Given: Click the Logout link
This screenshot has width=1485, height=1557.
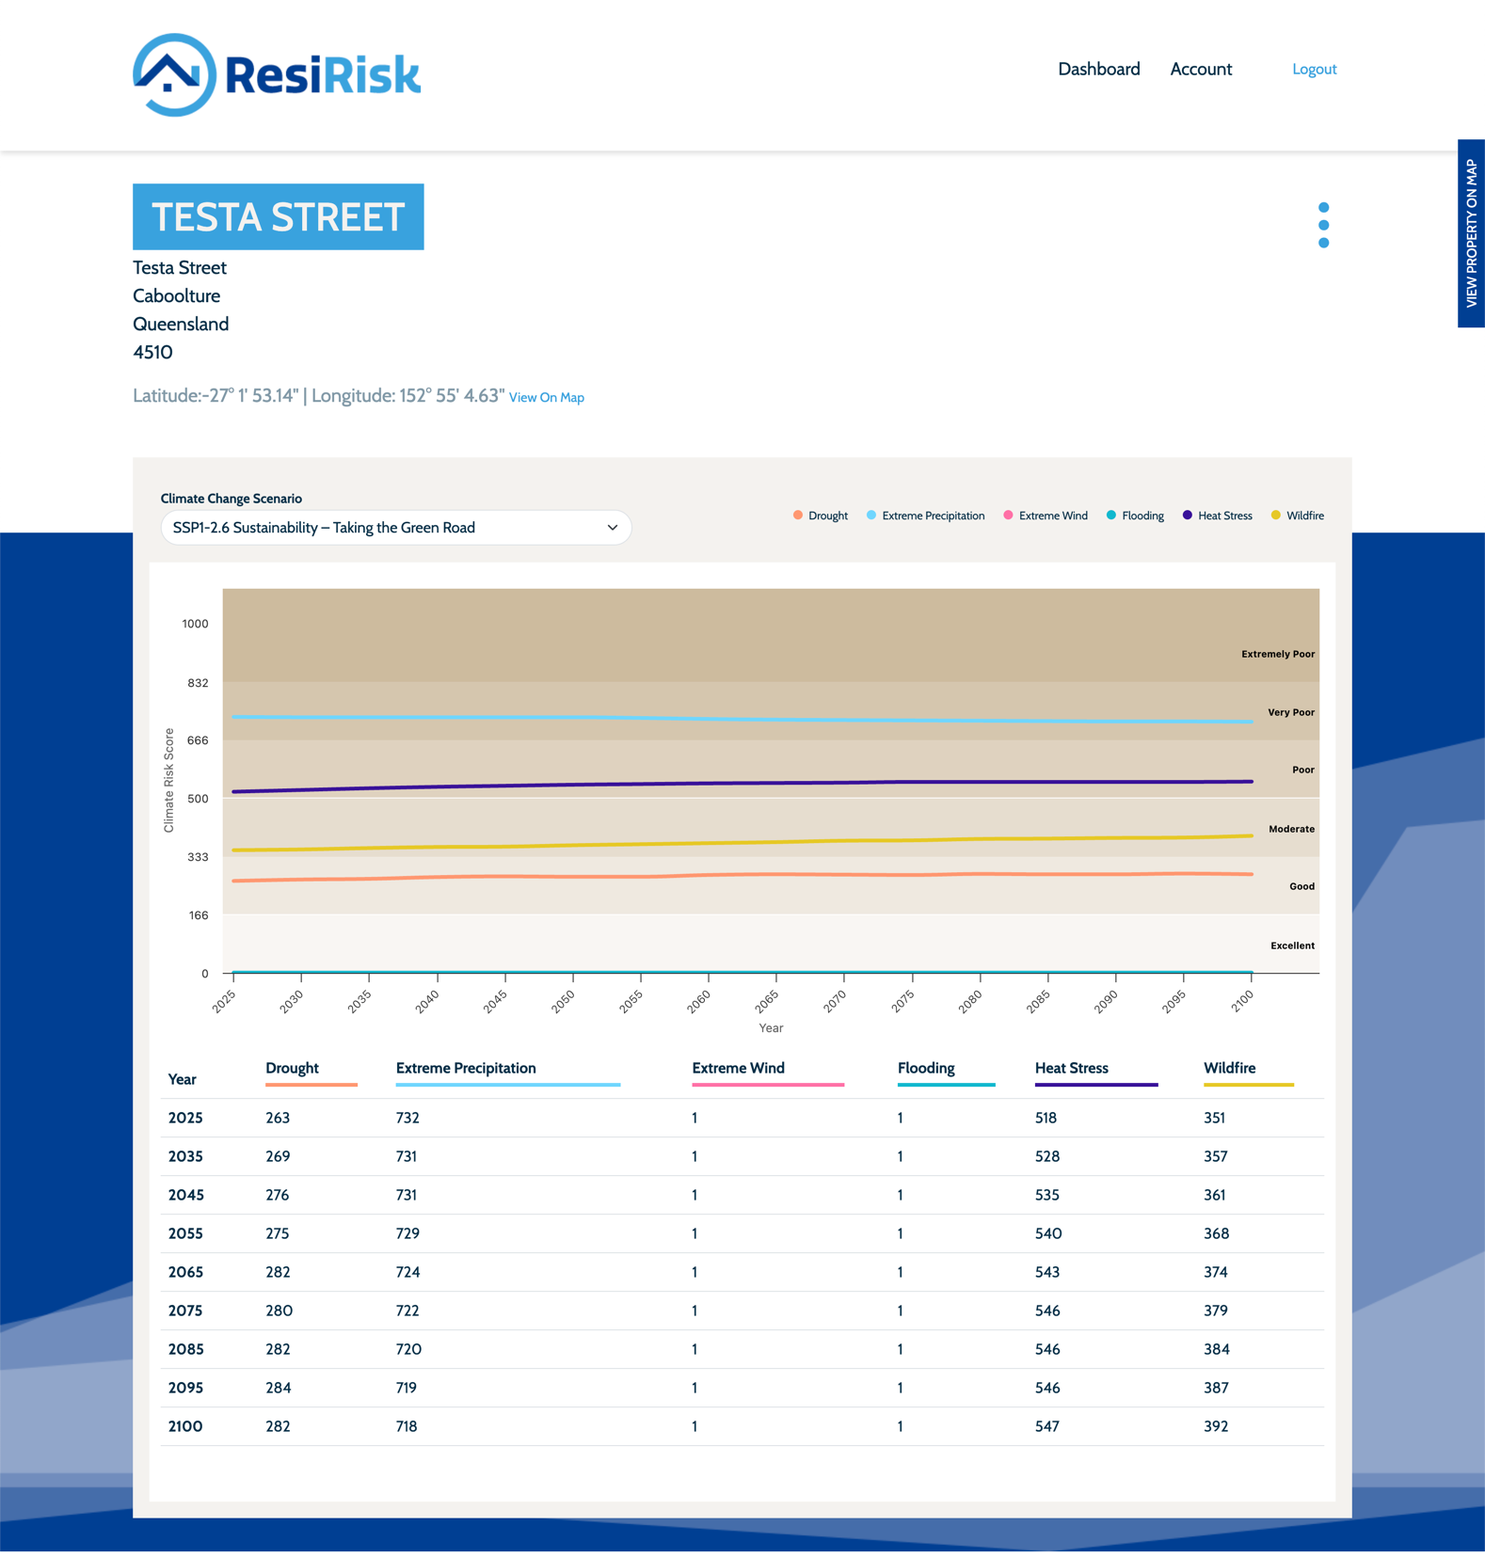Looking at the screenshot, I should coord(1314,69).
